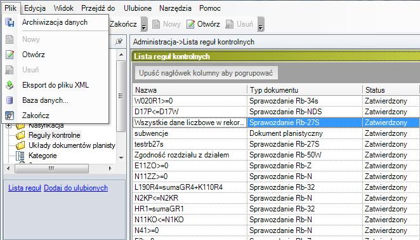This screenshot has width=420, height=240.
Task: Click the Układy dokumentów planistycznych folder icon
Action: (20, 145)
